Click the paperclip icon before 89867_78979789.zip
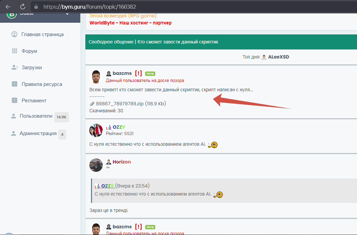The image size is (357, 235). coord(92,104)
